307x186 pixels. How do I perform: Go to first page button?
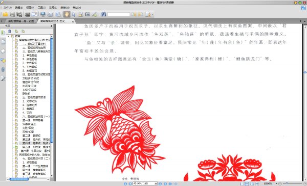(x=125, y=183)
